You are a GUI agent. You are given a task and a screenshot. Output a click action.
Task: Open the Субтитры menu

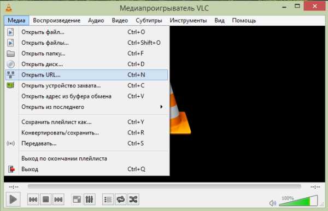pyautogui.click(x=149, y=20)
